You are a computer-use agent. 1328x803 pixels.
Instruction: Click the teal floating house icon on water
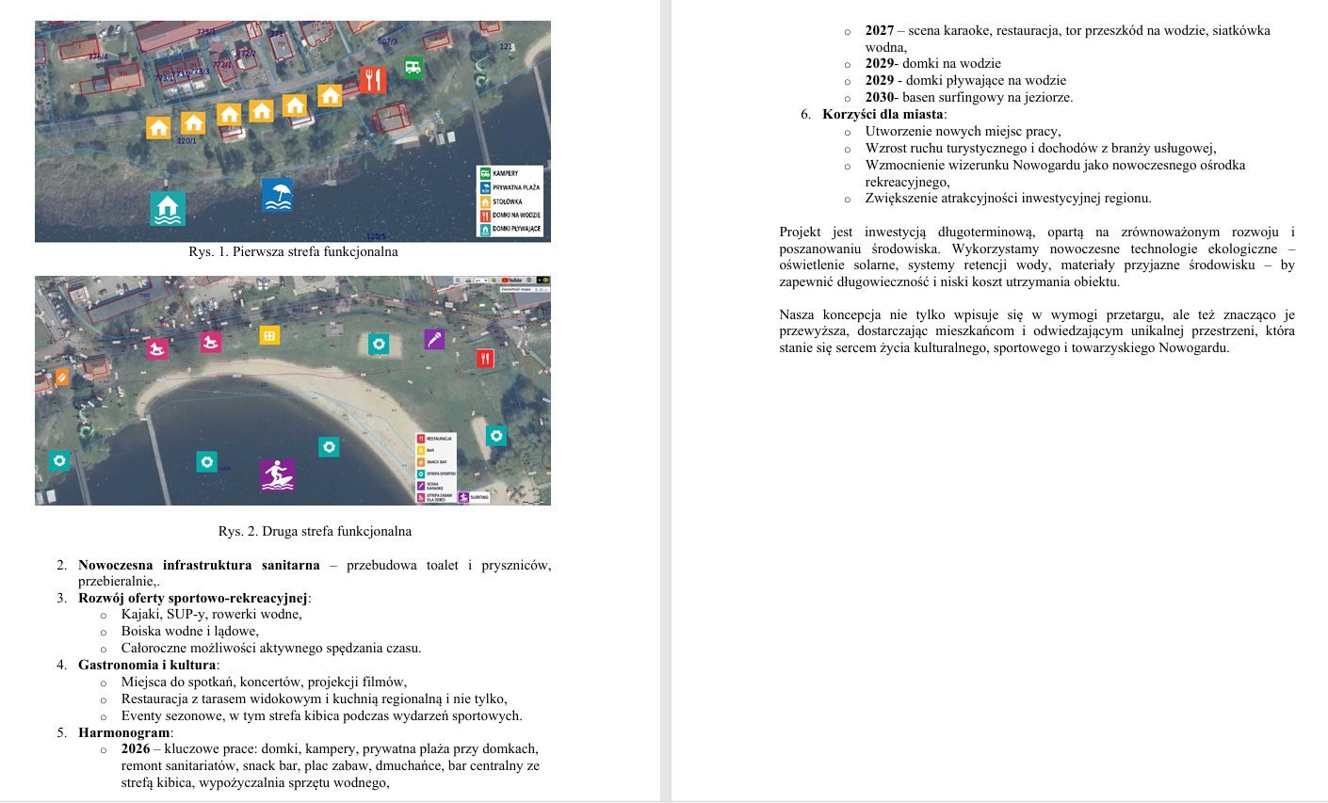tap(168, 208)
